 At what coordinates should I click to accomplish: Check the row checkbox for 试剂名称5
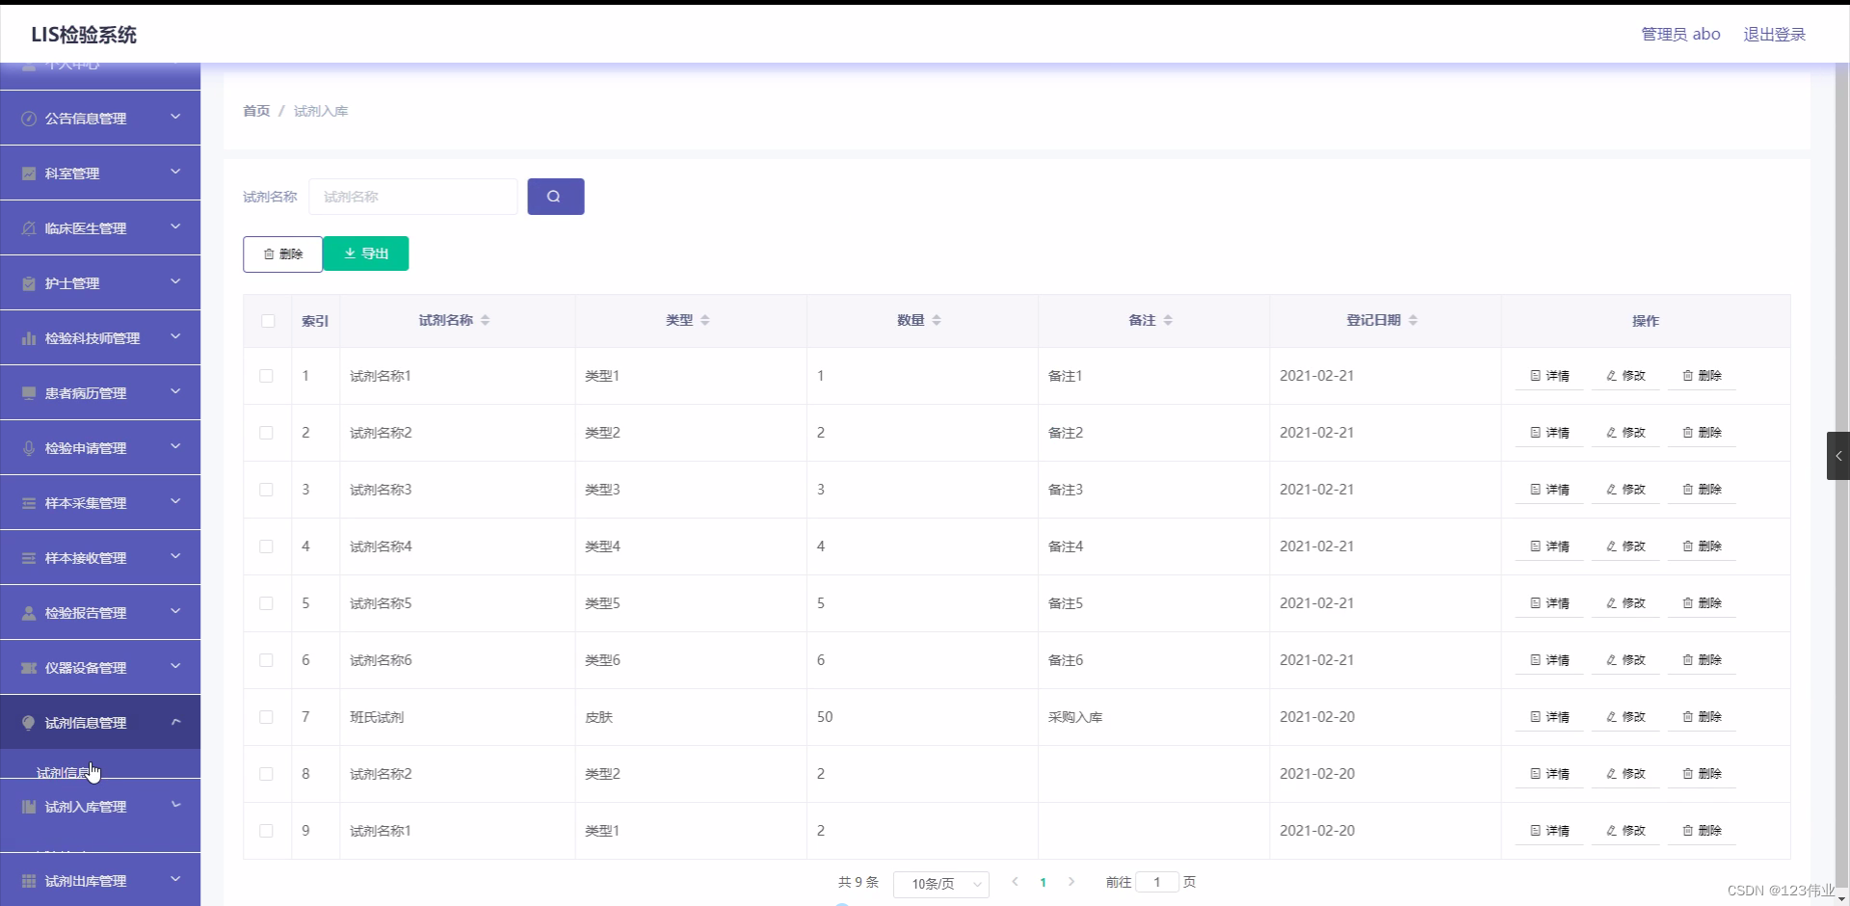click(x=266, y=603)
